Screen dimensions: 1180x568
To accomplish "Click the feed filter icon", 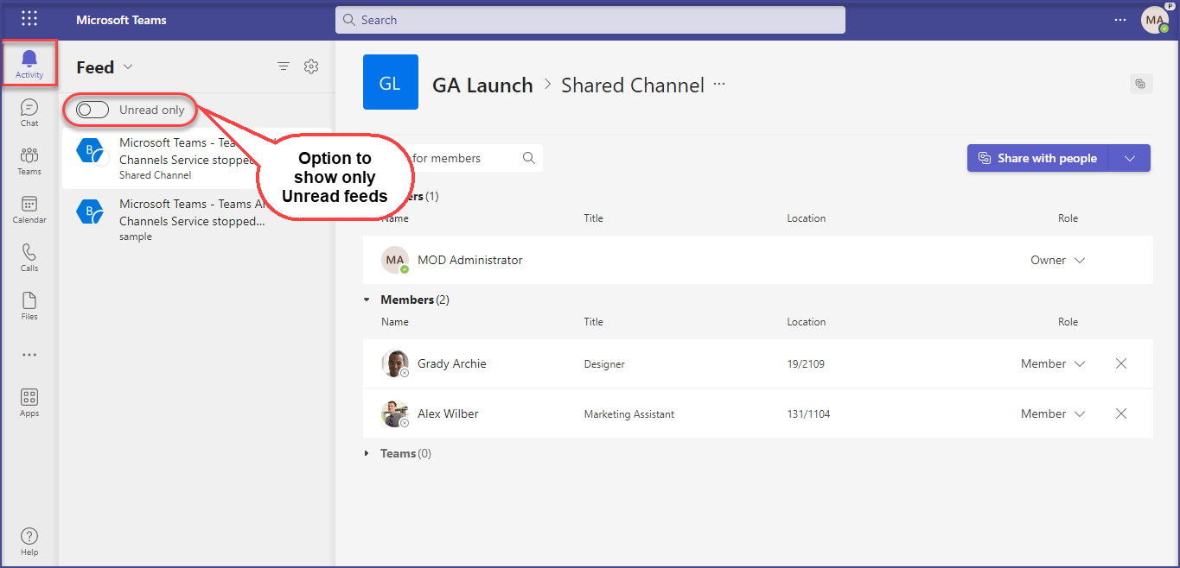I will [x=284, y=67].
